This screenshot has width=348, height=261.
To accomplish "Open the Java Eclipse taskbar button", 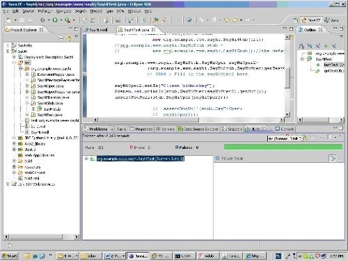I will click(x=138, y=256).
